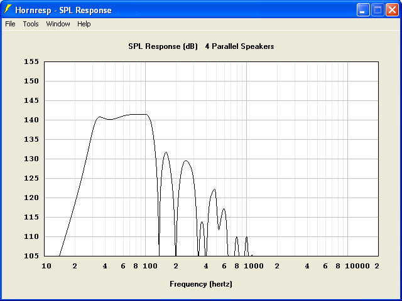
Task: Open the File menu
Action: pyautogui.click(x=10, y=24)
